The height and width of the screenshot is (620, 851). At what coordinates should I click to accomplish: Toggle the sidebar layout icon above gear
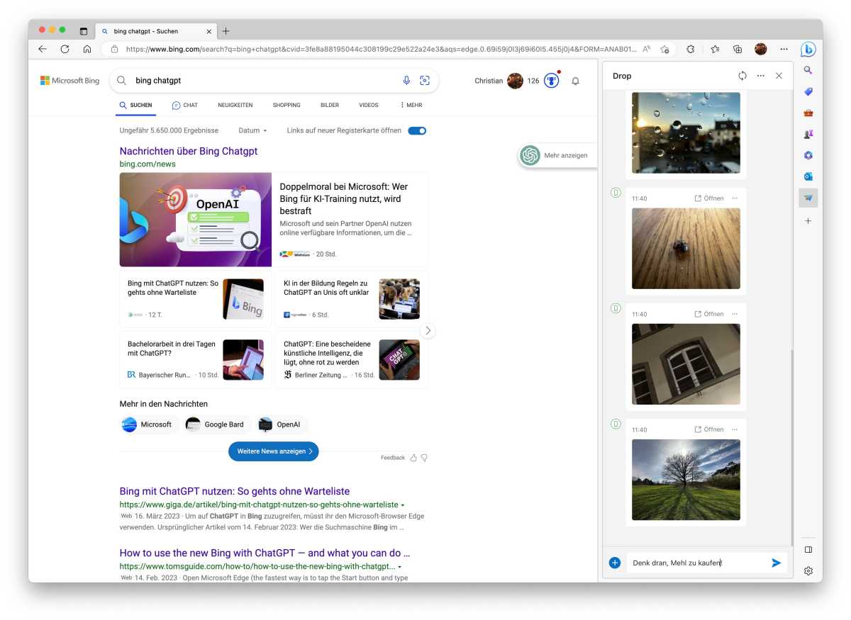point(808,549)
